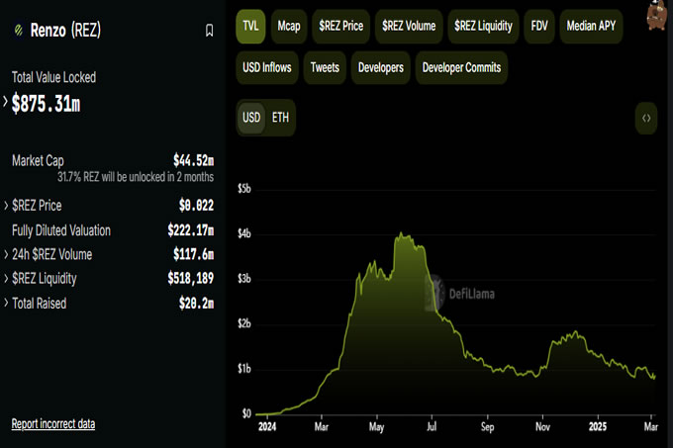Expand the Total Raised row
The height and width of the screenshot is (448, 673).
pos(6,303)
